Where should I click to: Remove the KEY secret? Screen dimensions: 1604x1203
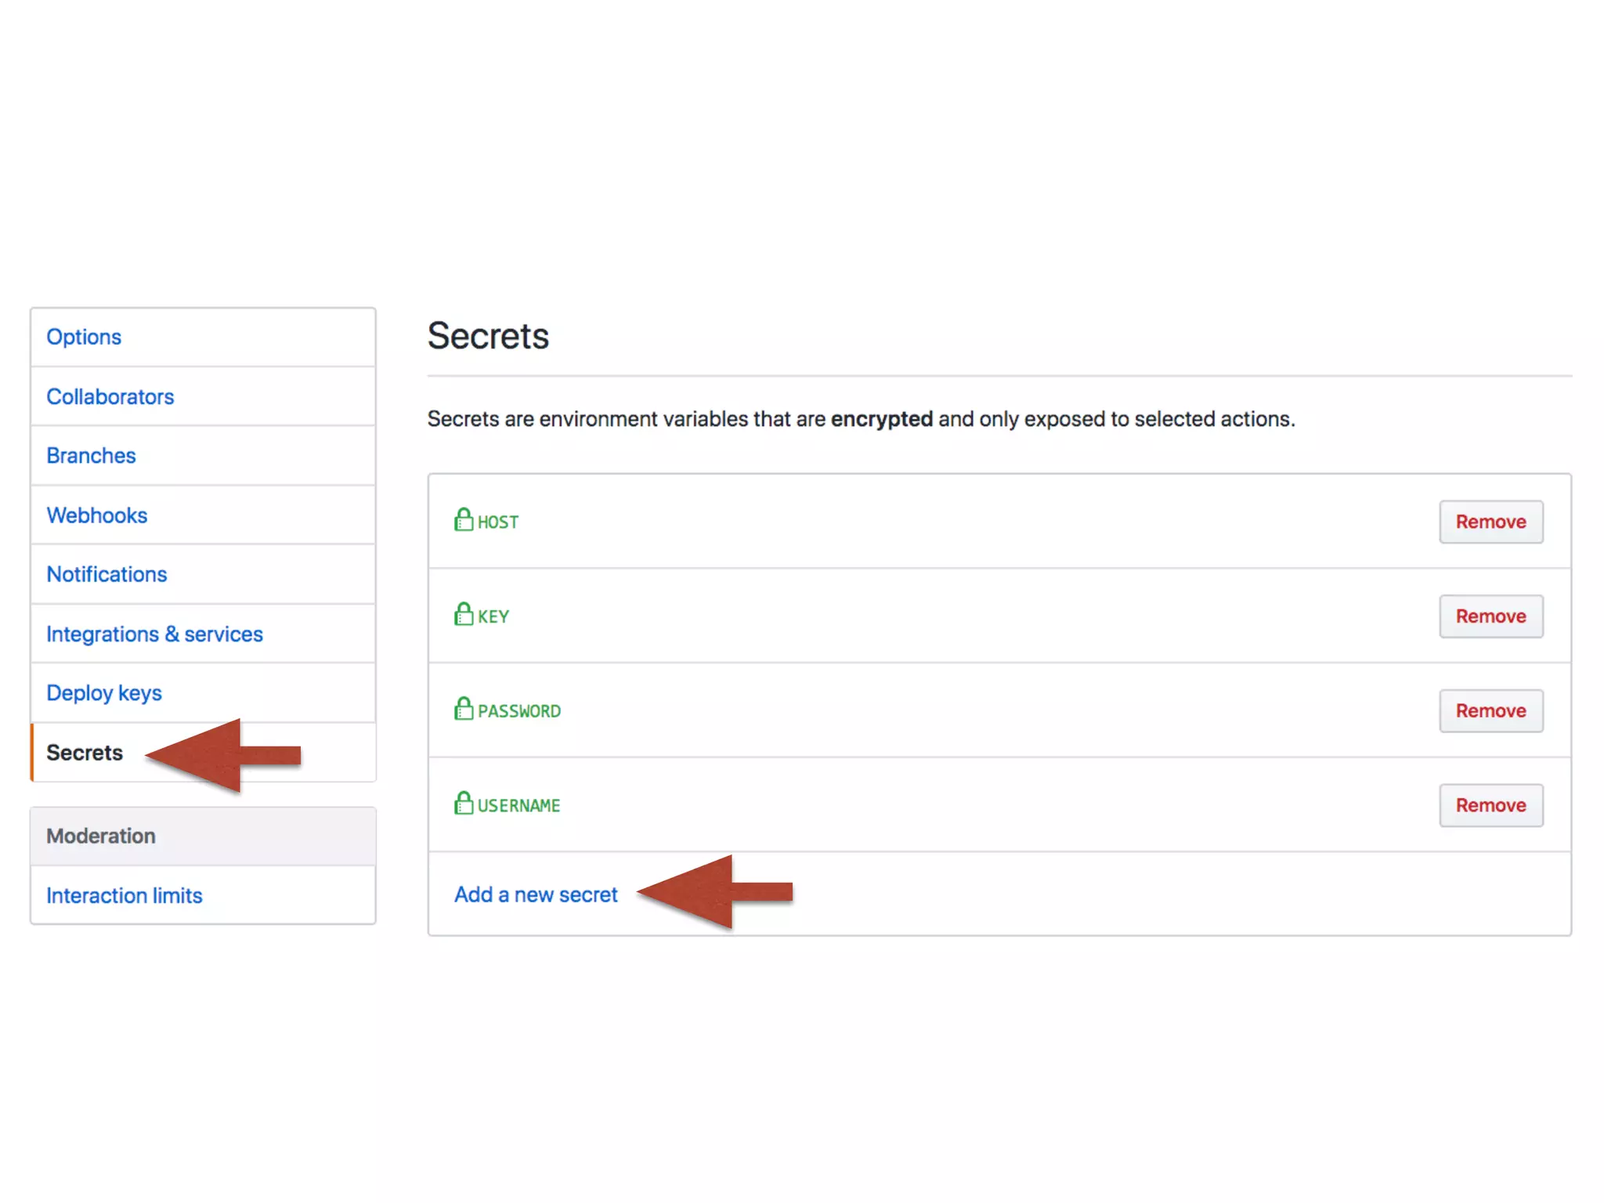coord(1490,616)
